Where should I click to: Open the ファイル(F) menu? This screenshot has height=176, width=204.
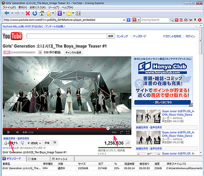point(9,7)
